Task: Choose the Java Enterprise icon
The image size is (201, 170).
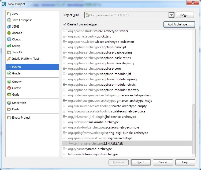Action: pyautogui.click(x=9, y=20)
